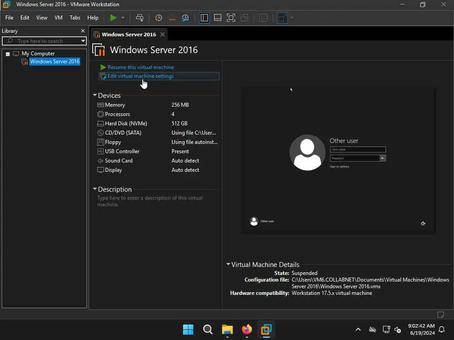
Task: Click the Floppy device icon
Action: pyautogui.click(x=101, y=142)
